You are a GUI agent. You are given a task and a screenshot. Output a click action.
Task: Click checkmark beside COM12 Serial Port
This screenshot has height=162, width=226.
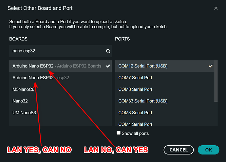click(211, 66)
